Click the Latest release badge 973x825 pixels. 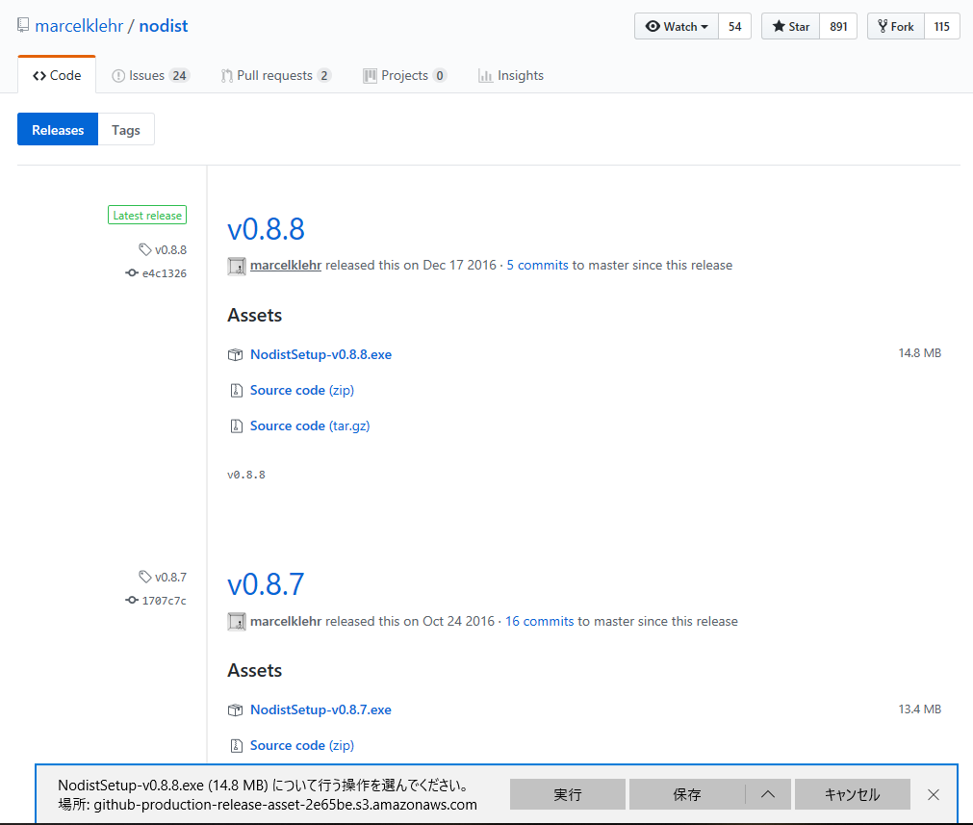tap(147, 215)
